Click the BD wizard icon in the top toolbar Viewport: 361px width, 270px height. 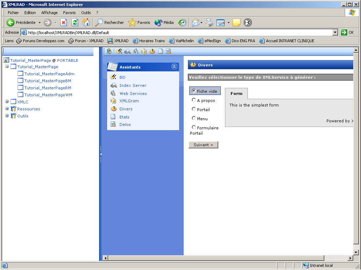[120, 51]
